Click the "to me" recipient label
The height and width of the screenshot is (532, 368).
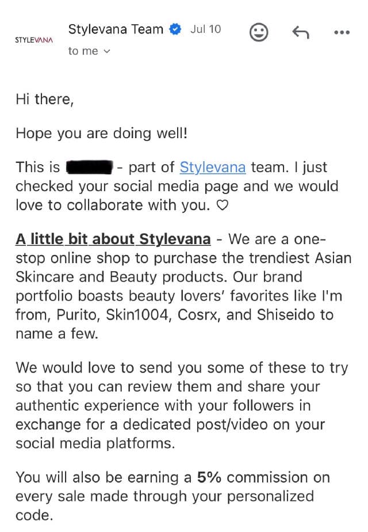[83, 51]
